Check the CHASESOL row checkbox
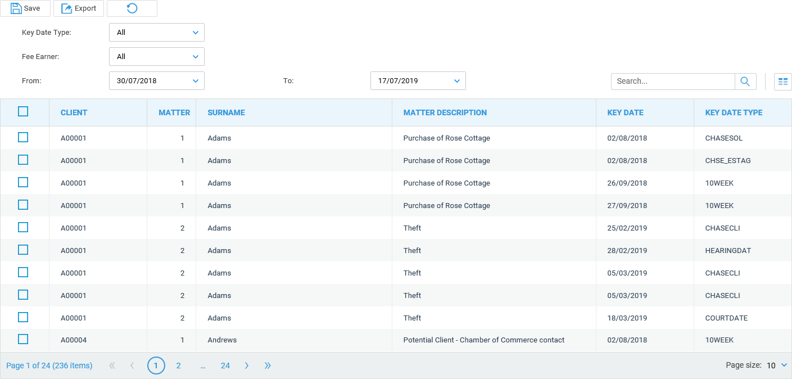This screenshot has height=379, width=792. (23, 138)
